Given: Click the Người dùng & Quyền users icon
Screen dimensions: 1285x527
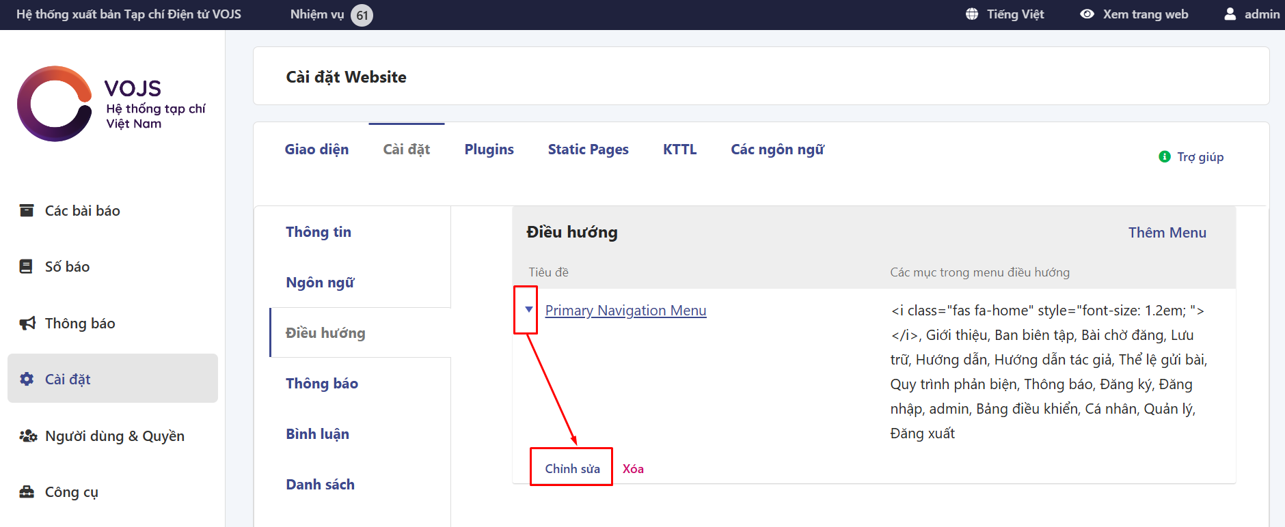Looking at the screenshot, I should 27,436.
